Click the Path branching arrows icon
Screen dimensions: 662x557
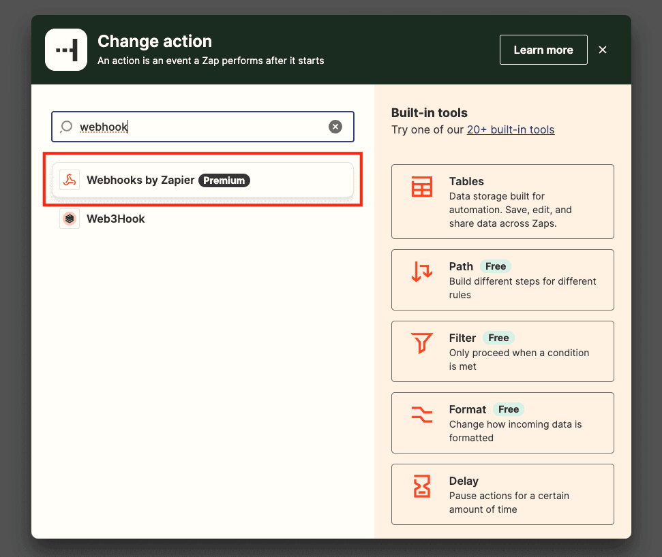422,271
